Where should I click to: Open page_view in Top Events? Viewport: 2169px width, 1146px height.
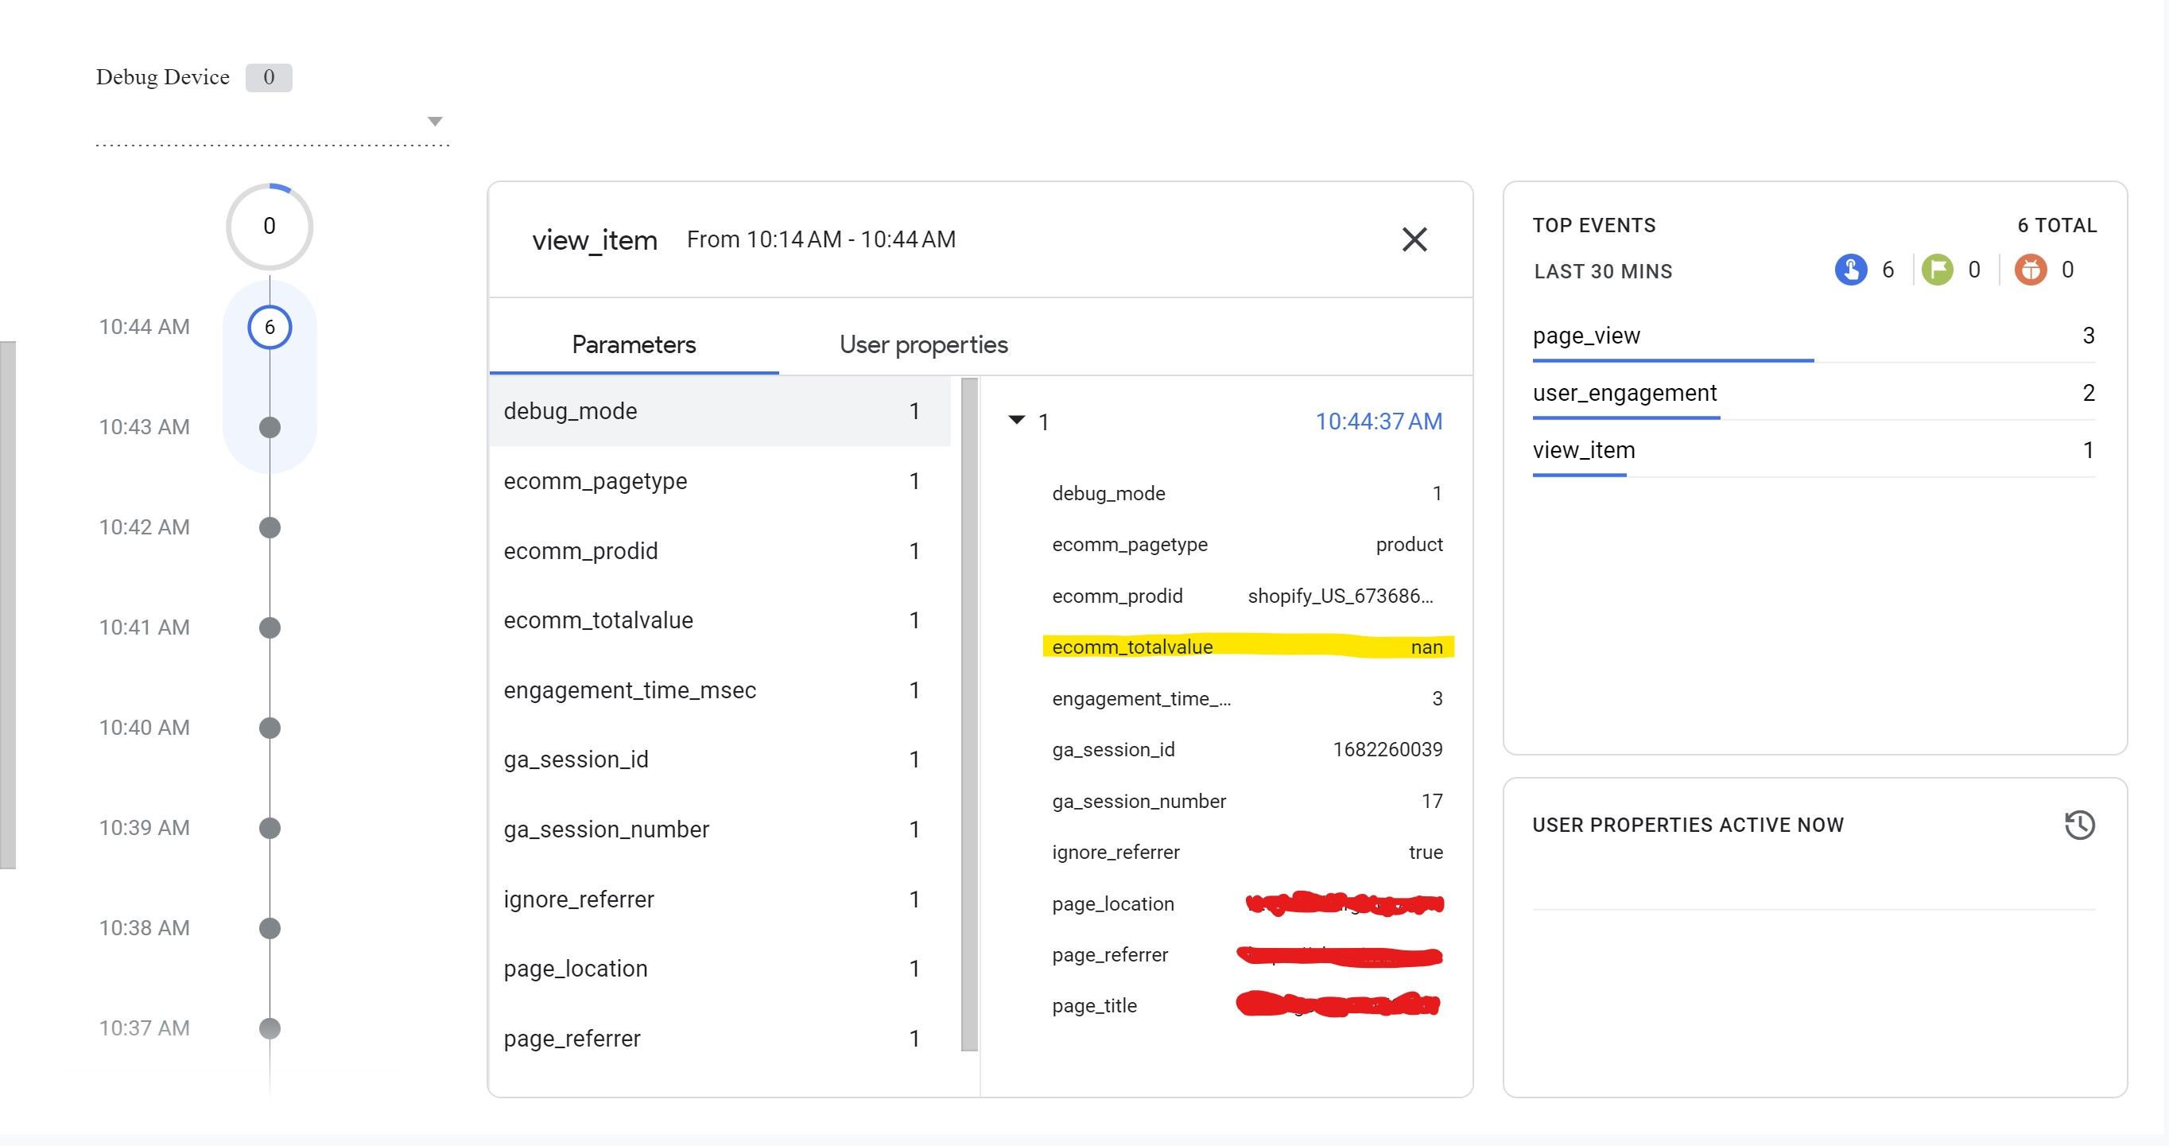(x=1586, y=336)
